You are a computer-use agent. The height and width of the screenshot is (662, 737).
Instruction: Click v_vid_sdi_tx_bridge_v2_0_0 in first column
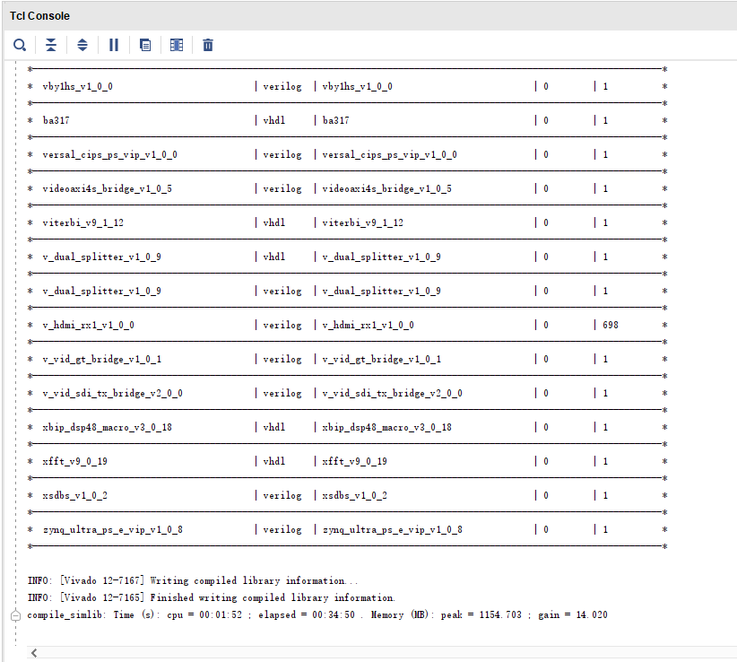[x=112, y=393]
